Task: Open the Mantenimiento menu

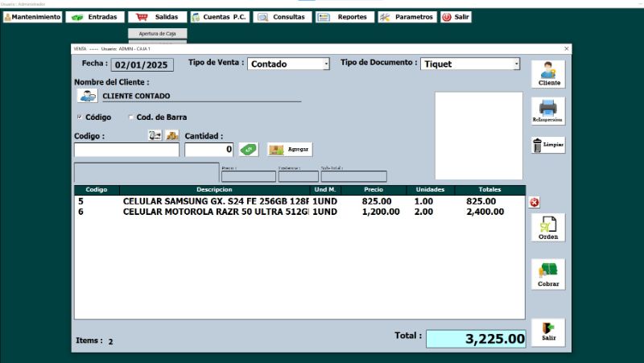Action: click(x=32, y=17)
